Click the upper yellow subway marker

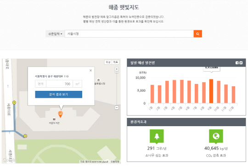[14, 102]
